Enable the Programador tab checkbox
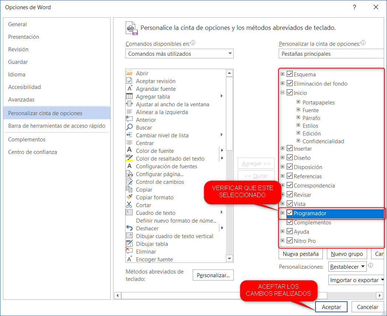 click(290, 213)
